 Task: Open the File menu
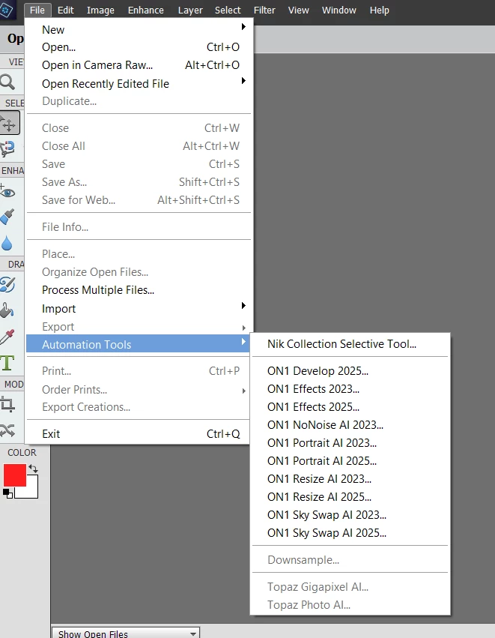37,10
